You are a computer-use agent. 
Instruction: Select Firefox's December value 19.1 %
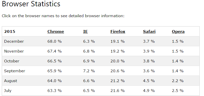[x=118, y=41]
